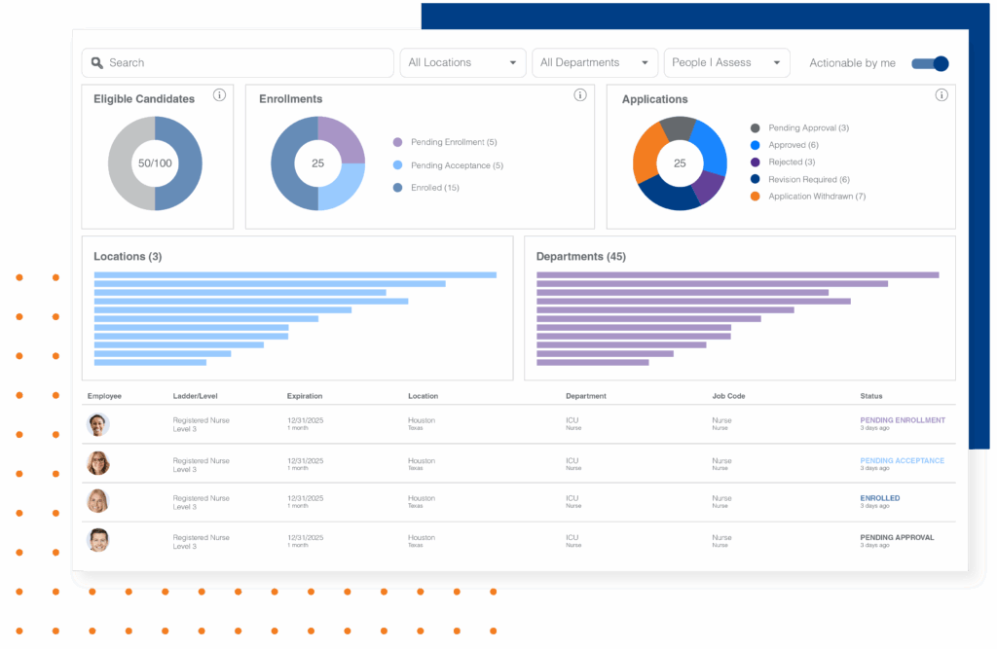Sort the table by the Expiration column

pyautogui.click(x=304, y=396)
